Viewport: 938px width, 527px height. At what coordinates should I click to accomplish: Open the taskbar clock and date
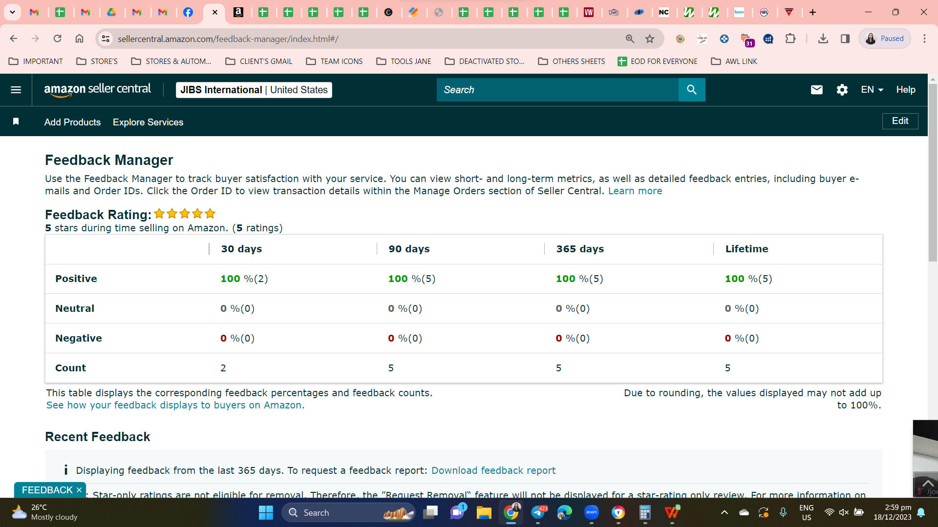click(x=892, y=512)
